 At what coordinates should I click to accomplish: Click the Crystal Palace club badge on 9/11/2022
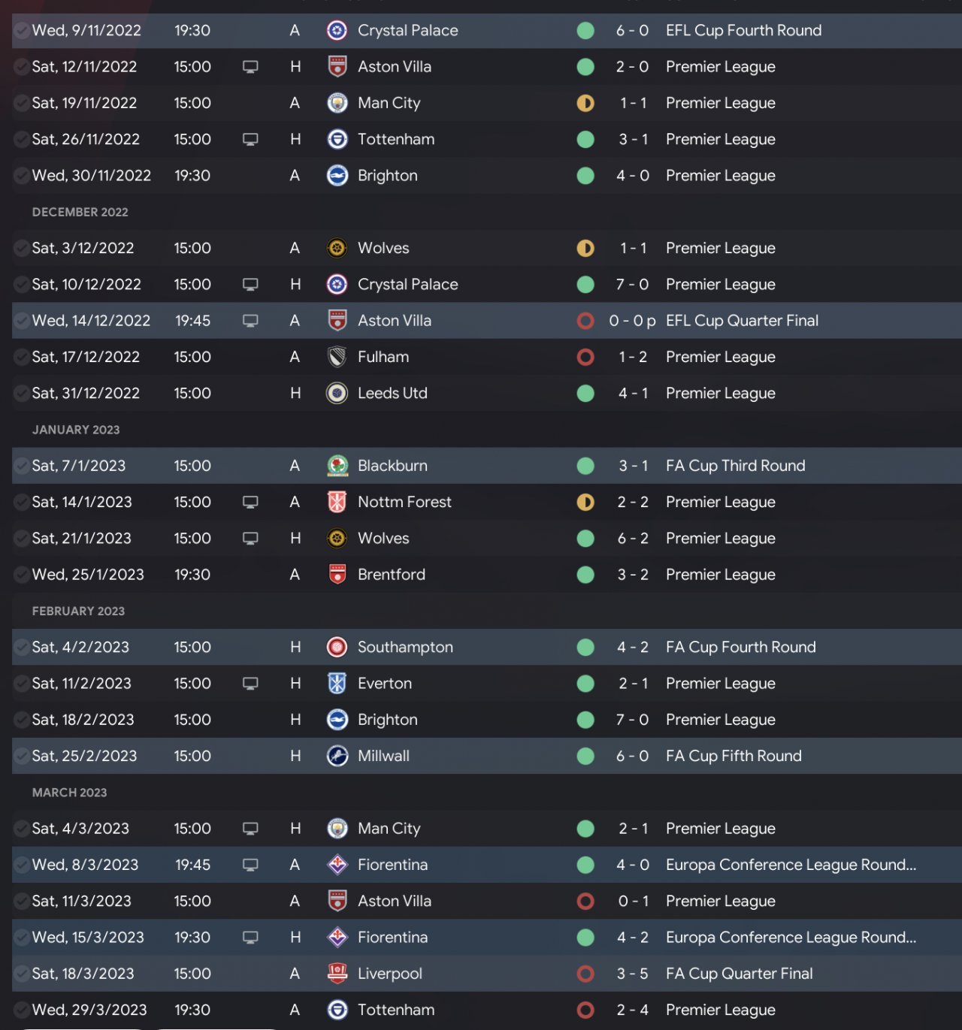click(337, 31)
